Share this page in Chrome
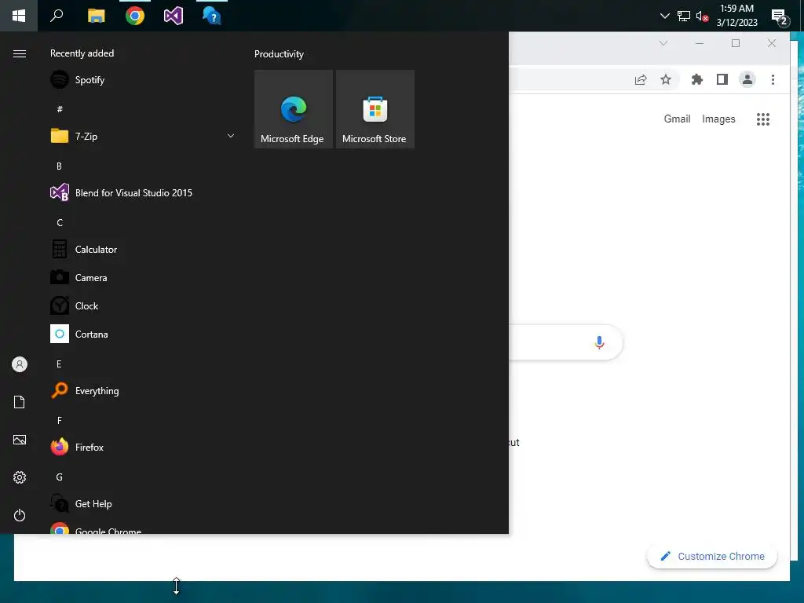This screenshot has width=804, height=603. pos(641,79)
